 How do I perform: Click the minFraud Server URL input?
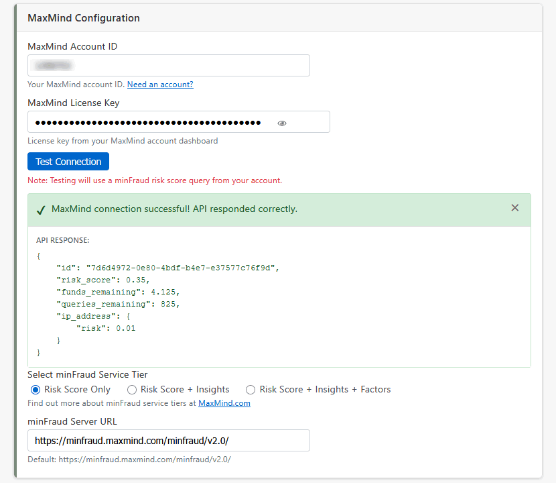(168, 441)
